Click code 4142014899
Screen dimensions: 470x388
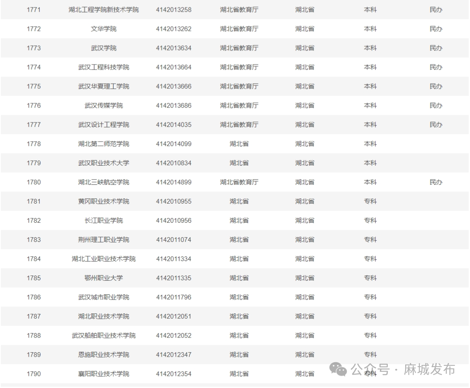coord(174,182)
